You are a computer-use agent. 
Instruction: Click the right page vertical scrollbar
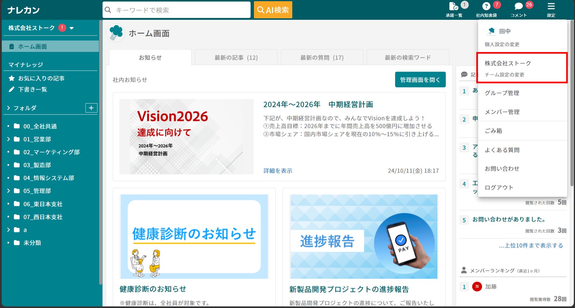572,103
